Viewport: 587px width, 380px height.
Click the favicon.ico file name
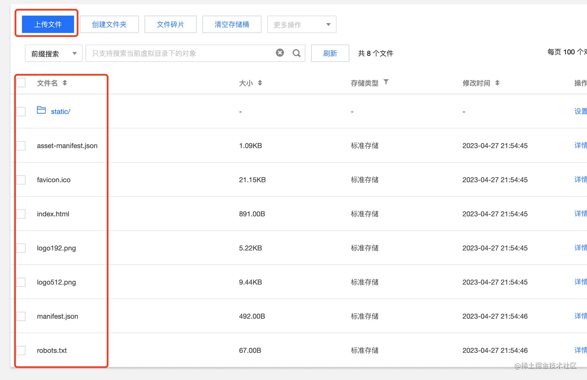coord(54,180)
